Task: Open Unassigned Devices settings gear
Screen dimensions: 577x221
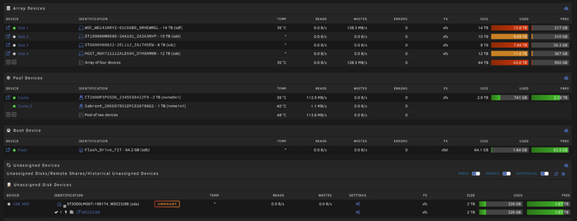Action: coord(563,174)
